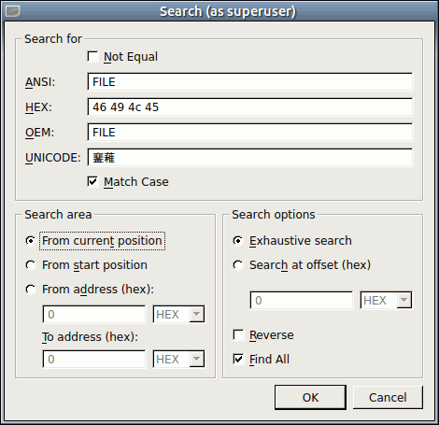Choose From address (hex) radio option
This screenshot has height=425, width=439.
point(31,290)
